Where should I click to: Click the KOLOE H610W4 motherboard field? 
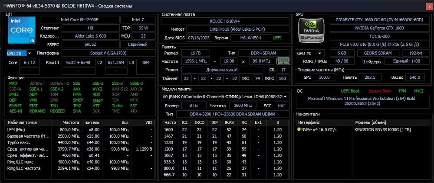[225, 21]
